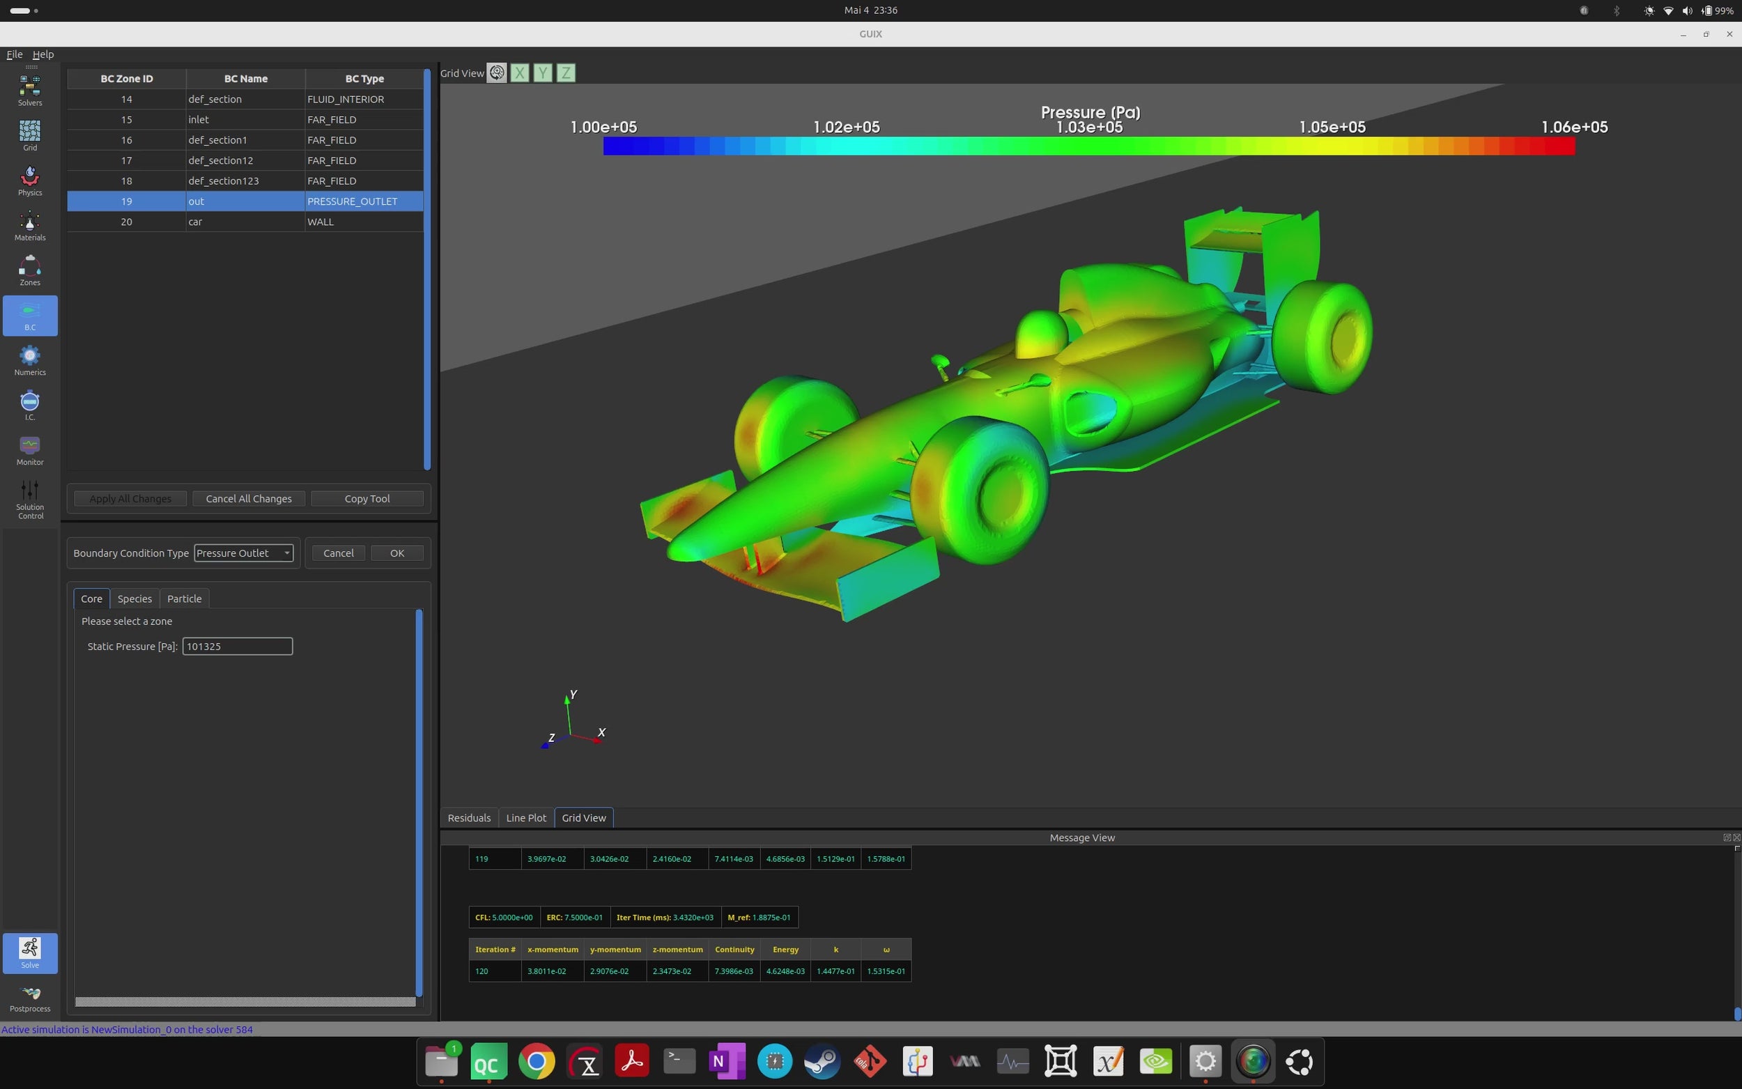Viewport: 1742px width, 1089px height.
Task: Toggle the Y axis view button
Action: (543, 72)
